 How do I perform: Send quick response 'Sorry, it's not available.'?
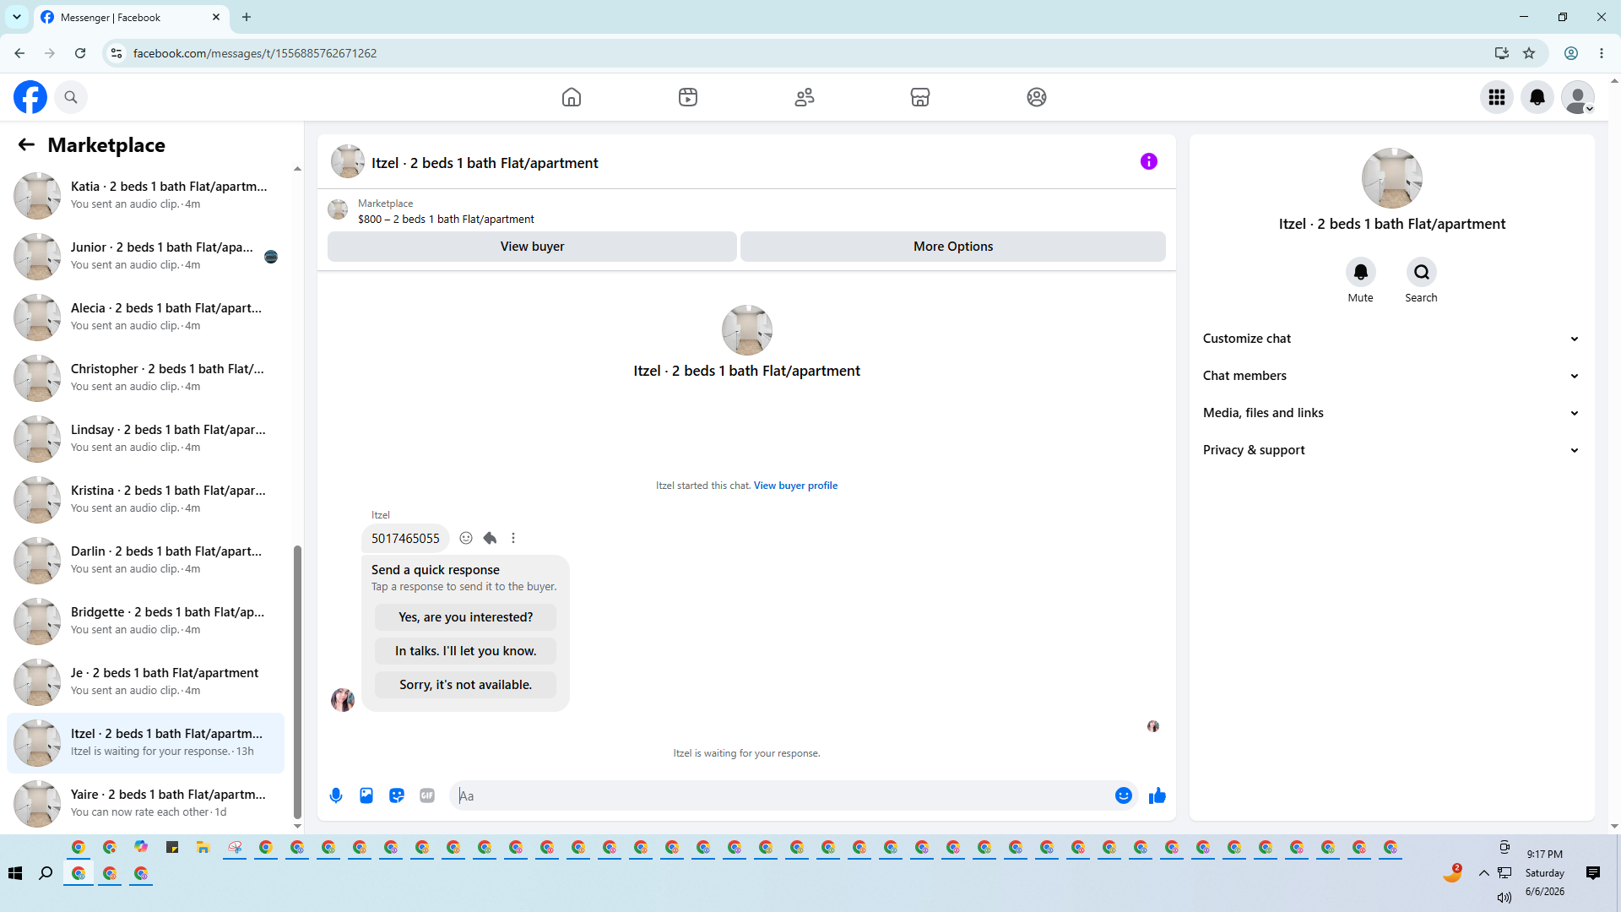click(x=466, y=685)
